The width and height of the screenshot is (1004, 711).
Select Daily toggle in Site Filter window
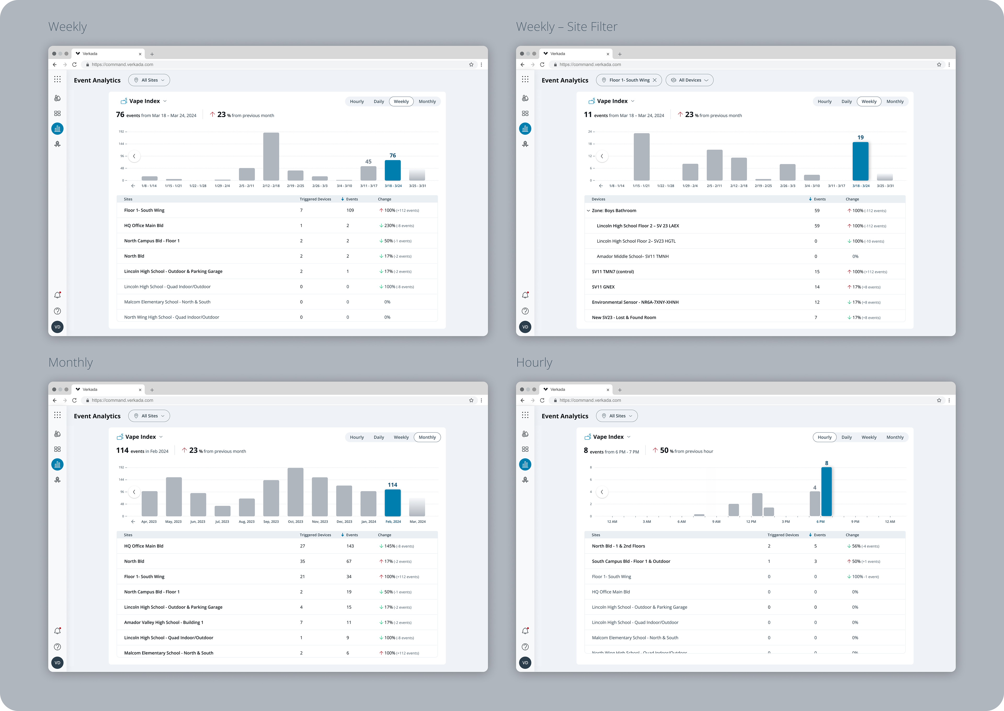[847, 101]
